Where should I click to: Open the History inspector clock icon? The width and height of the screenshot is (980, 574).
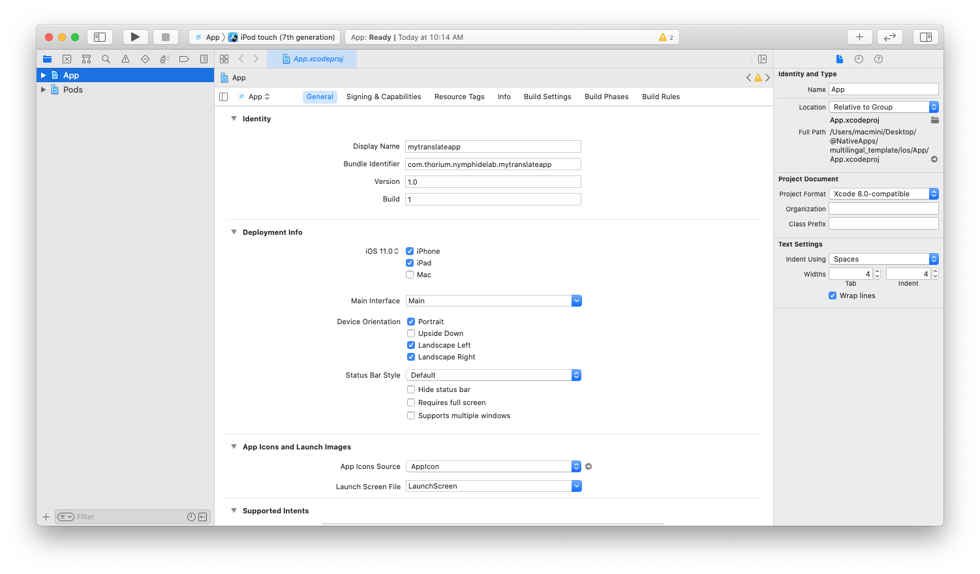[x=859, y=59]
